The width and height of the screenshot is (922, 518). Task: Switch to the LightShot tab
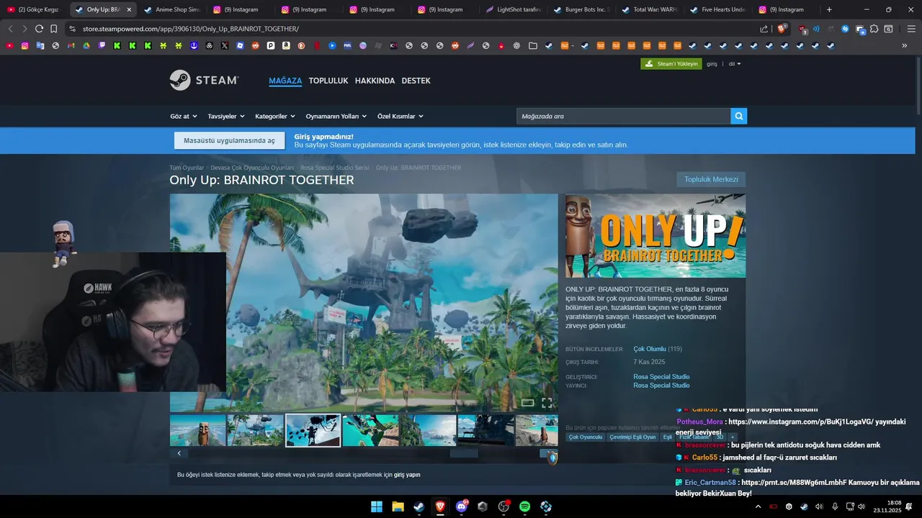(x=514, y=9)
